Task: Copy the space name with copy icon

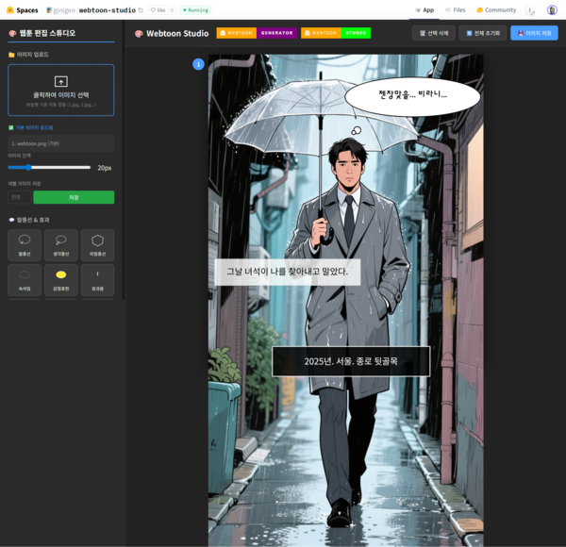Action: [141, 10]
